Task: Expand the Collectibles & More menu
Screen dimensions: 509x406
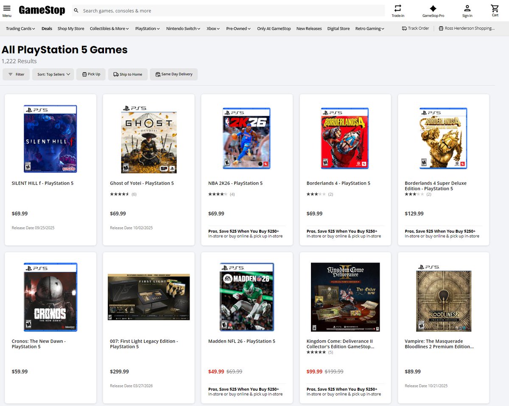Action: point(110,28)
